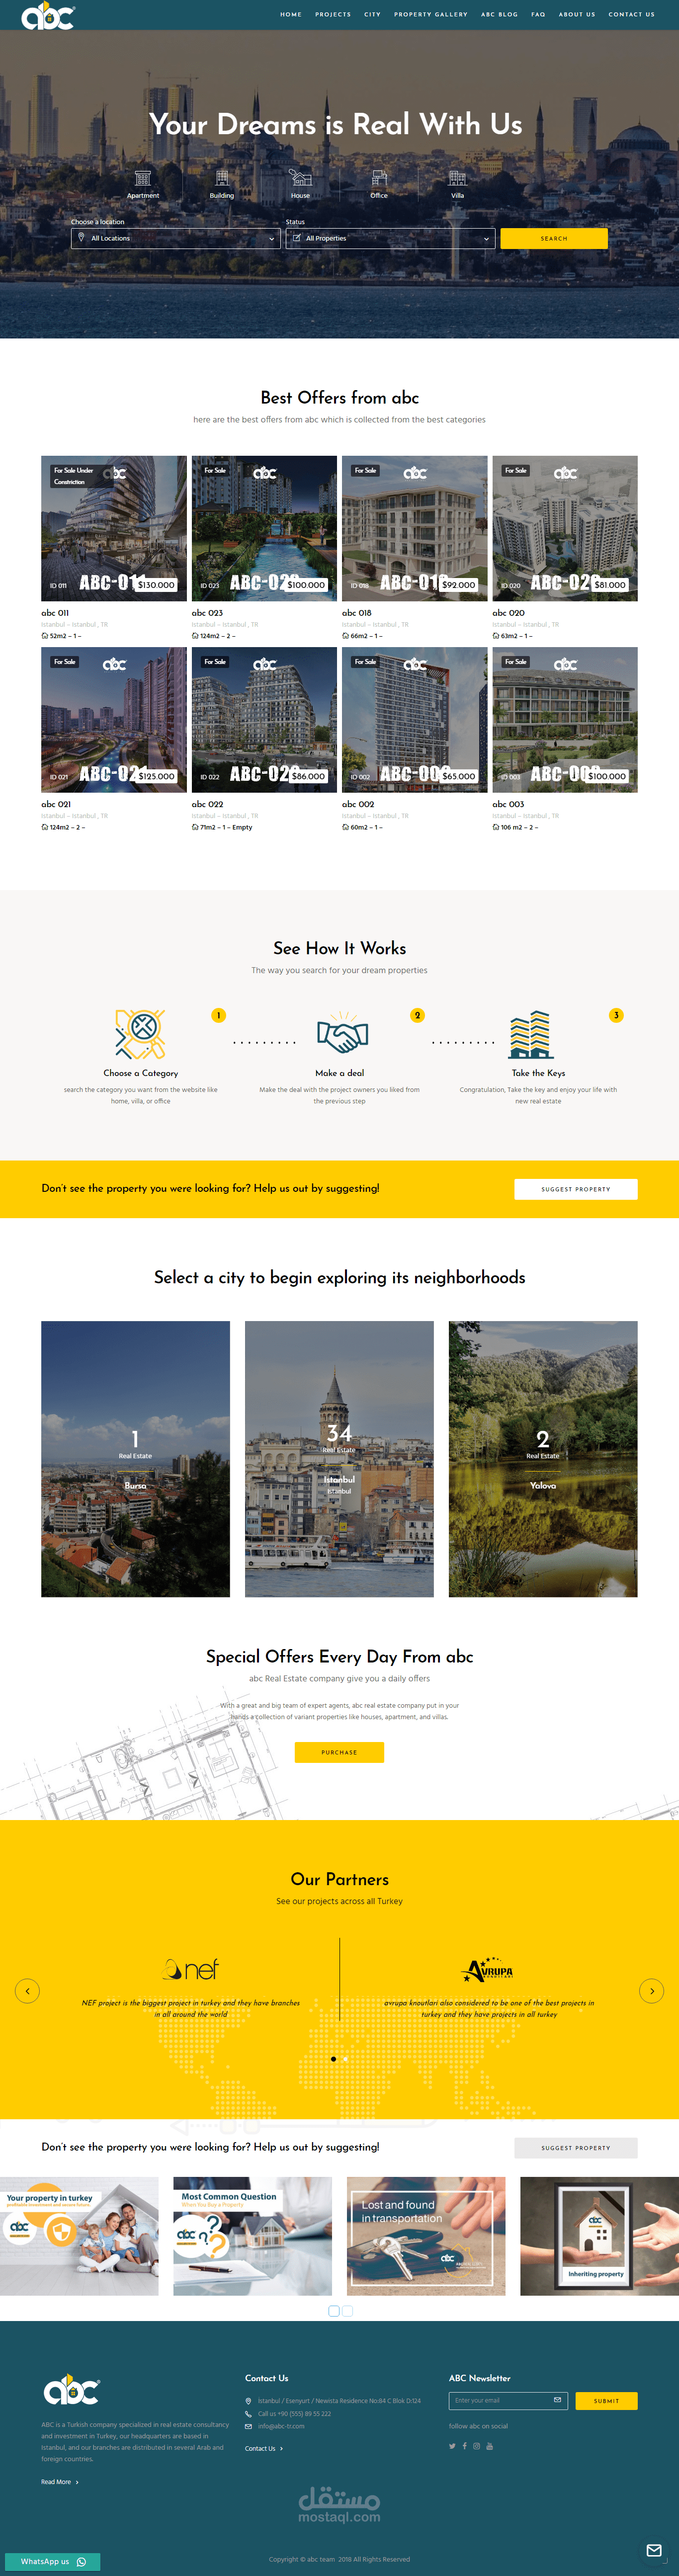Image resolution: width=679 pixels, height=2576 pixels.
Task: Open the ABC-020 $81.000 property thumbnail
Action: point(565,528)
